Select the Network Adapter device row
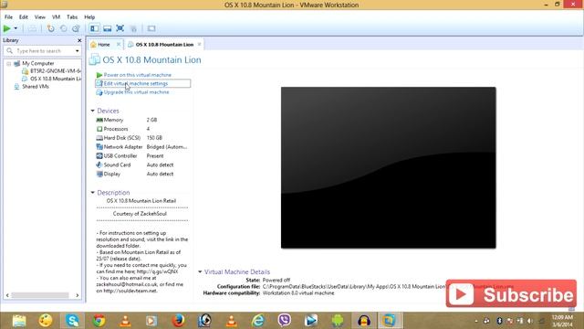 point(141,147)
